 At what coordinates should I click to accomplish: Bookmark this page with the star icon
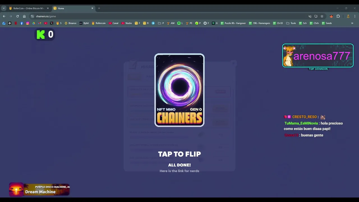pos(322,16)
